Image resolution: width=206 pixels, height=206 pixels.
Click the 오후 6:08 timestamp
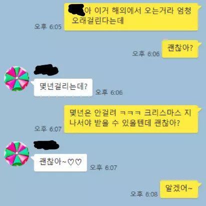[144, 194]
